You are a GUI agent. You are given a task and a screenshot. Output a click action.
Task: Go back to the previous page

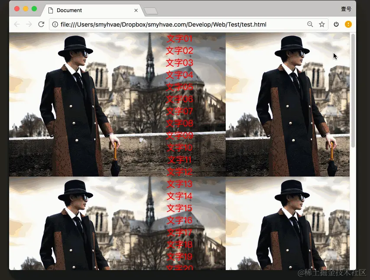[x=17, y=24]
